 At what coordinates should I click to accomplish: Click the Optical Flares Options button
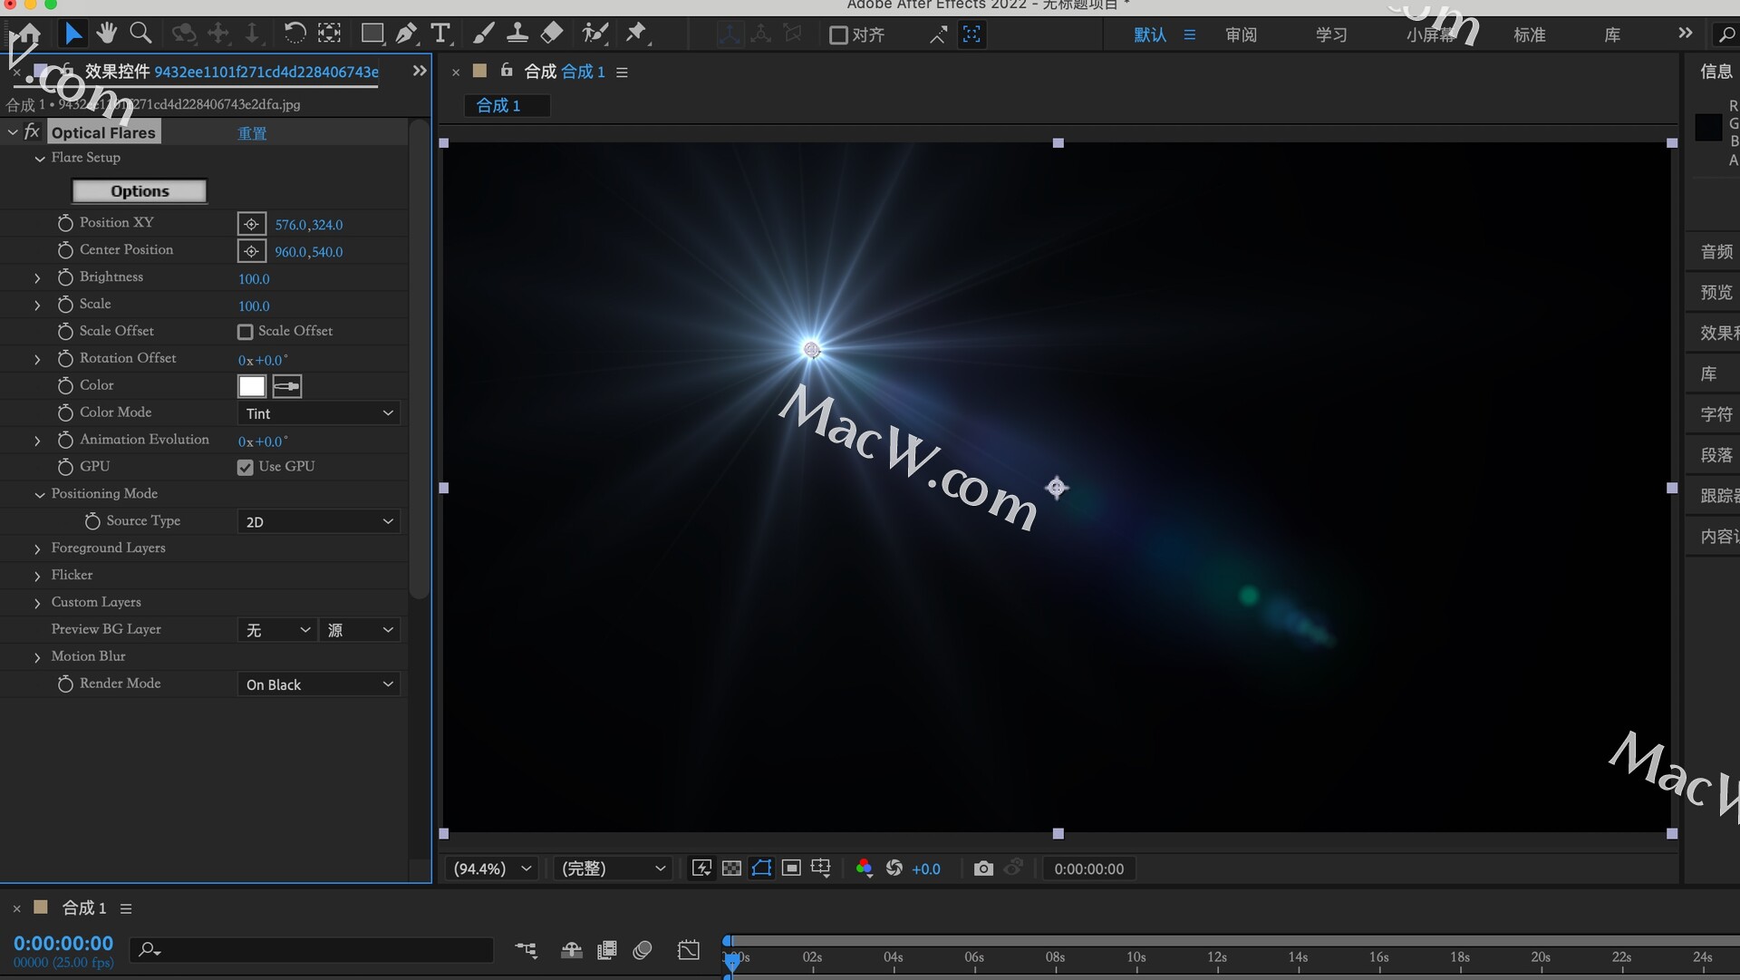click(x=140, y=191)
